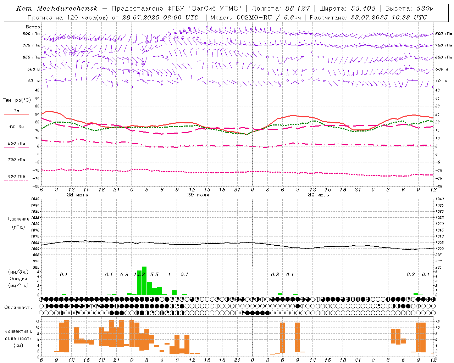Click the Осадки precipitation label
454x363 pixels.
(x=18, y=279)
